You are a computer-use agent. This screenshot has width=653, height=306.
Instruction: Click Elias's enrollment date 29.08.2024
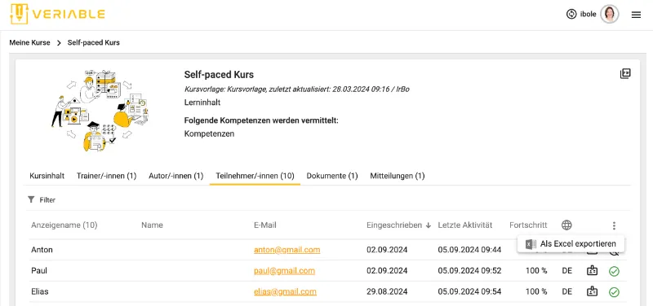click(x=387, y=291)
